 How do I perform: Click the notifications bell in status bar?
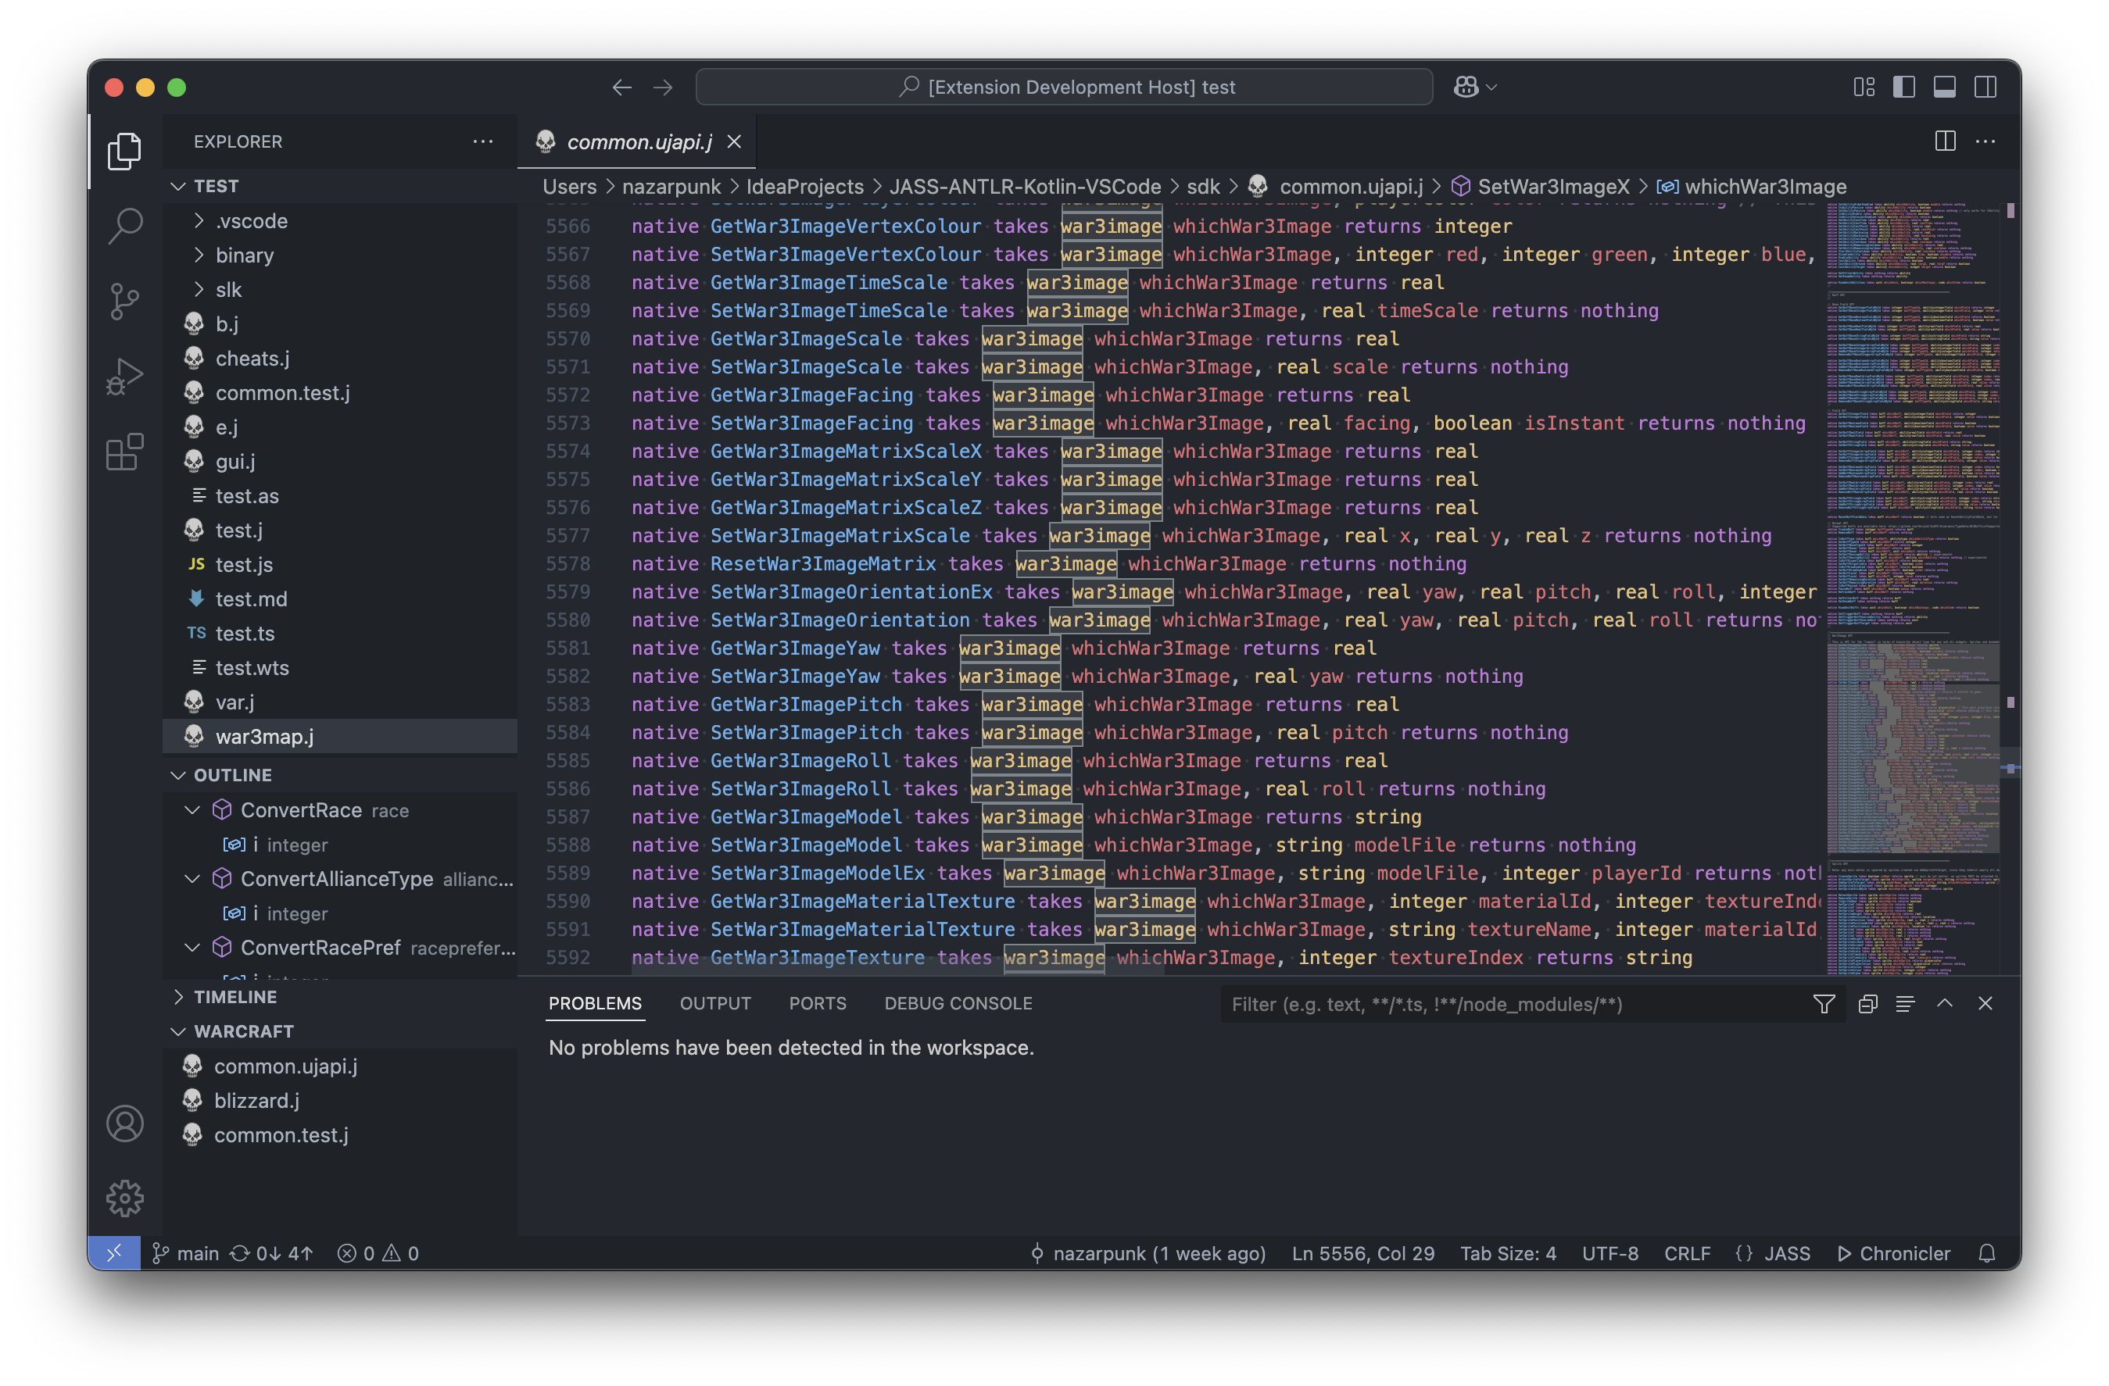1987,1253
